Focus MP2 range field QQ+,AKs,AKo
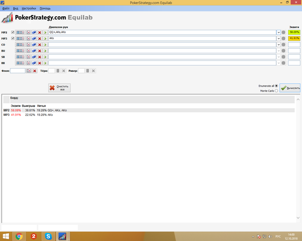Viewport: 302px width, 241px height. click(162, 32)
